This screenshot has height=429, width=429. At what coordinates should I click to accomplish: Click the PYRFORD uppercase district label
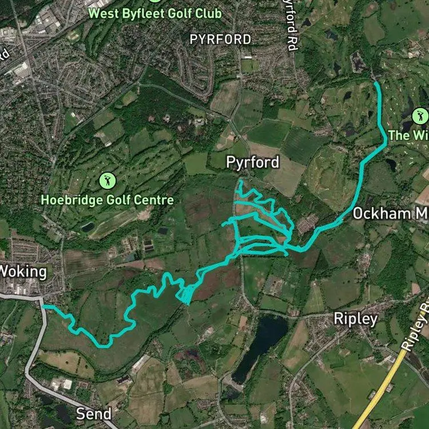click(220, 39)
